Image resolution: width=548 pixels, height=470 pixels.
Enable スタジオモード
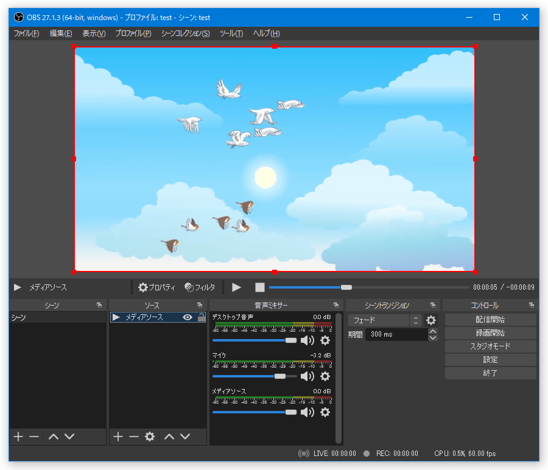490,346
